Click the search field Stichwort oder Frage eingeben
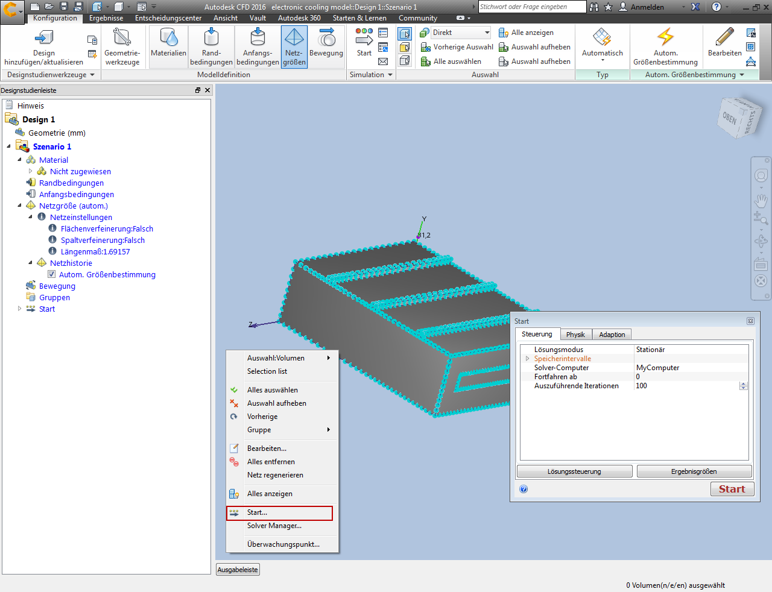 532,7
